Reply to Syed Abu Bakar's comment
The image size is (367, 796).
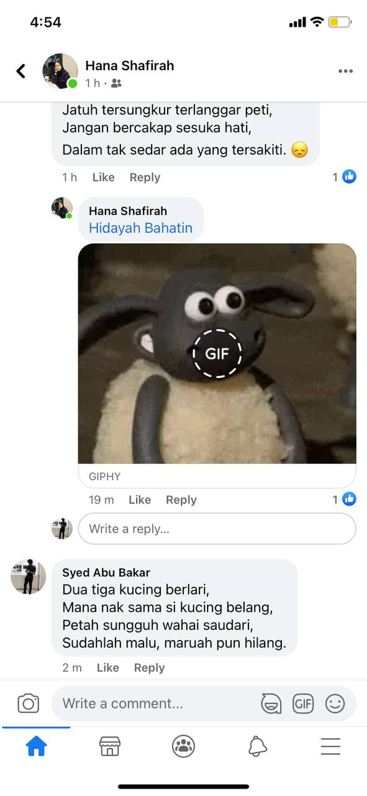pos(149,667)
